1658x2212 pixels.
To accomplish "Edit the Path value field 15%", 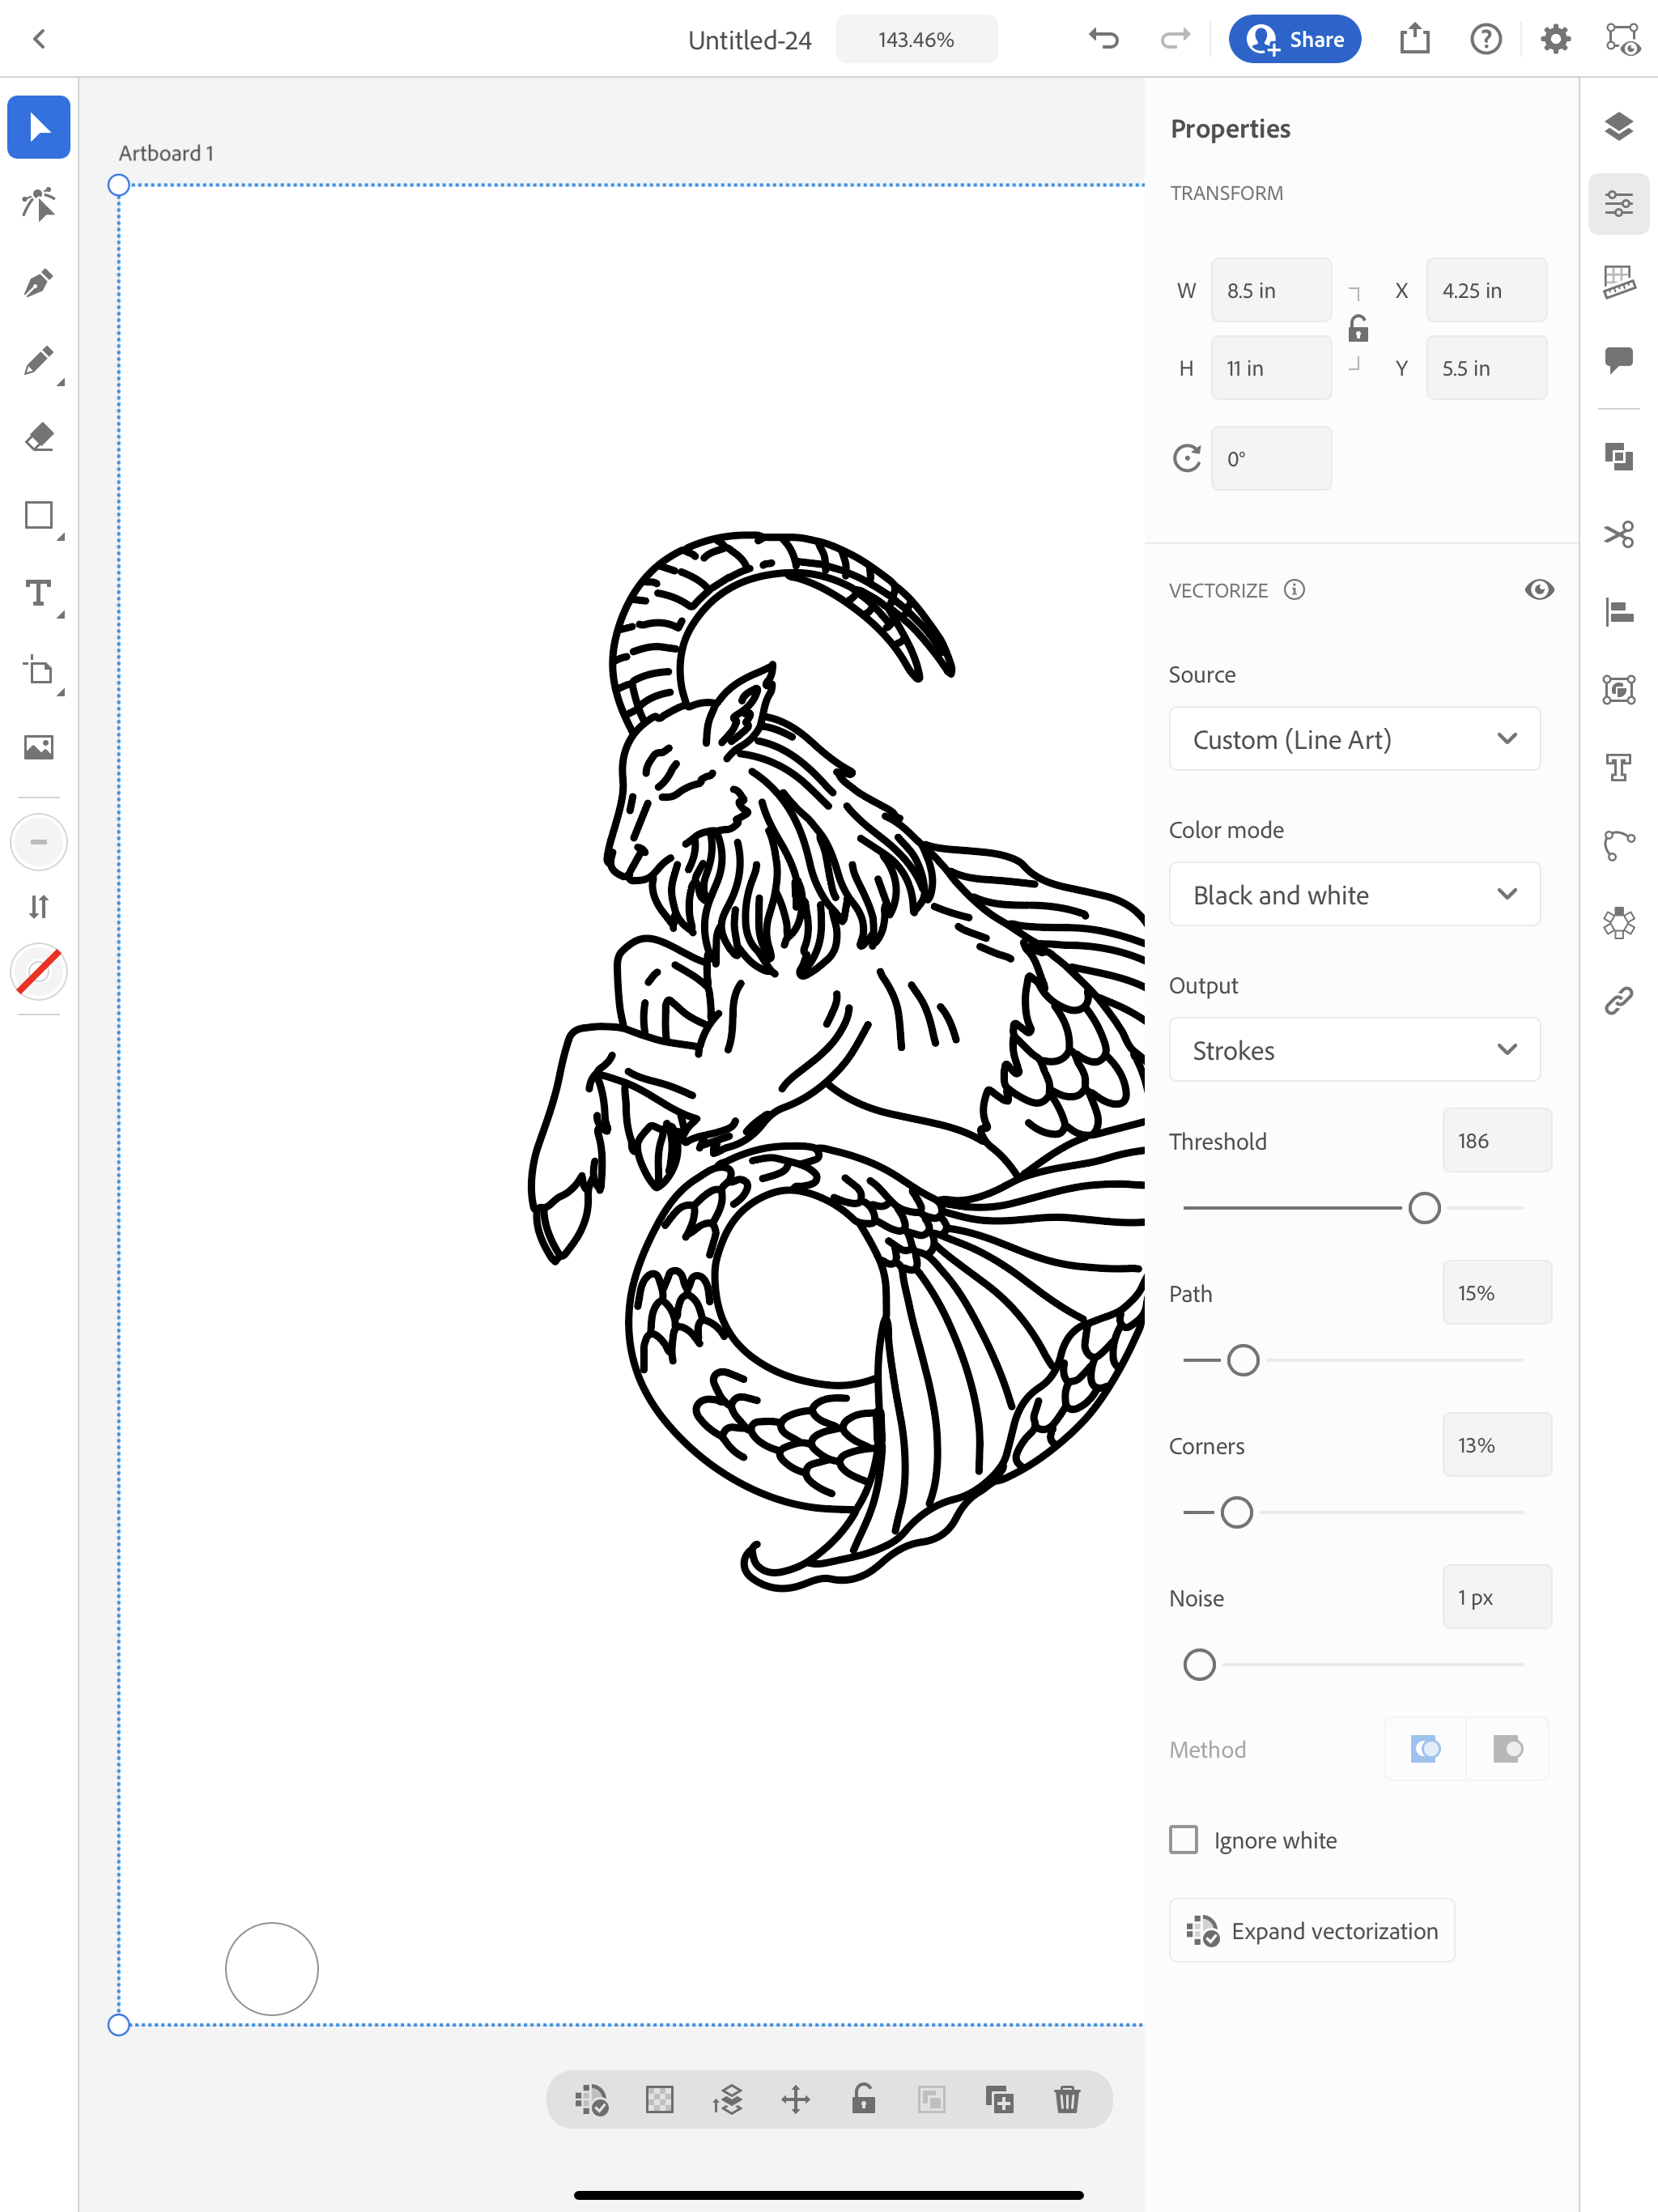I will [x=1496, y=1293].
